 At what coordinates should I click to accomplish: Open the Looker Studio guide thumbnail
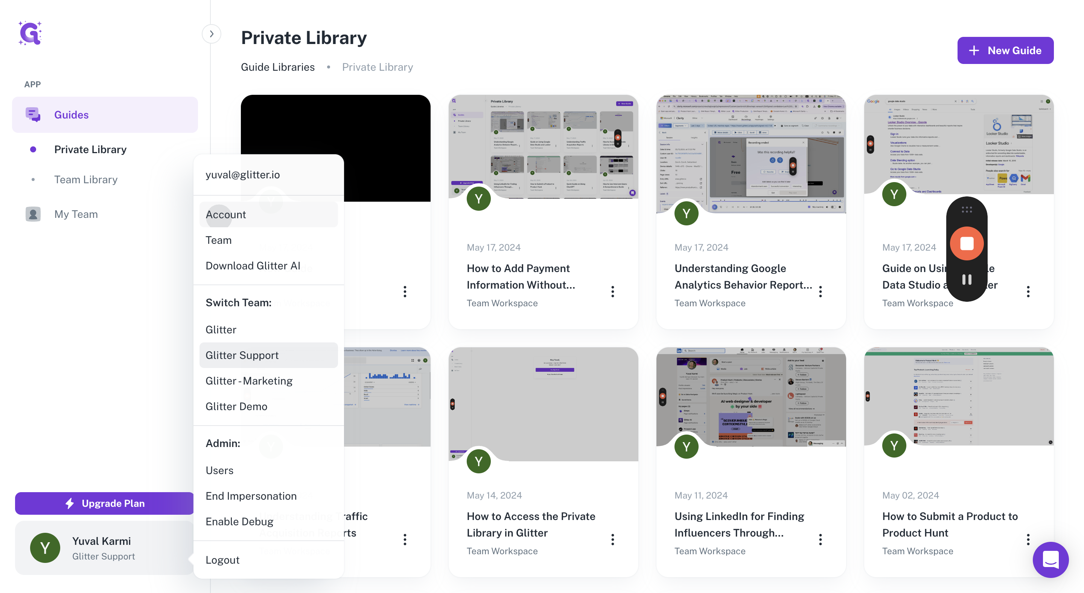click(x=959, y=144)
